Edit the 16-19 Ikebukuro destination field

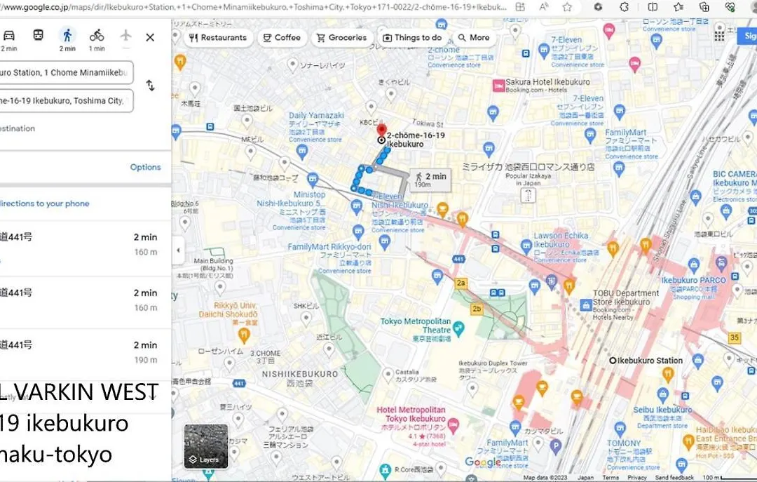point(65,100)
